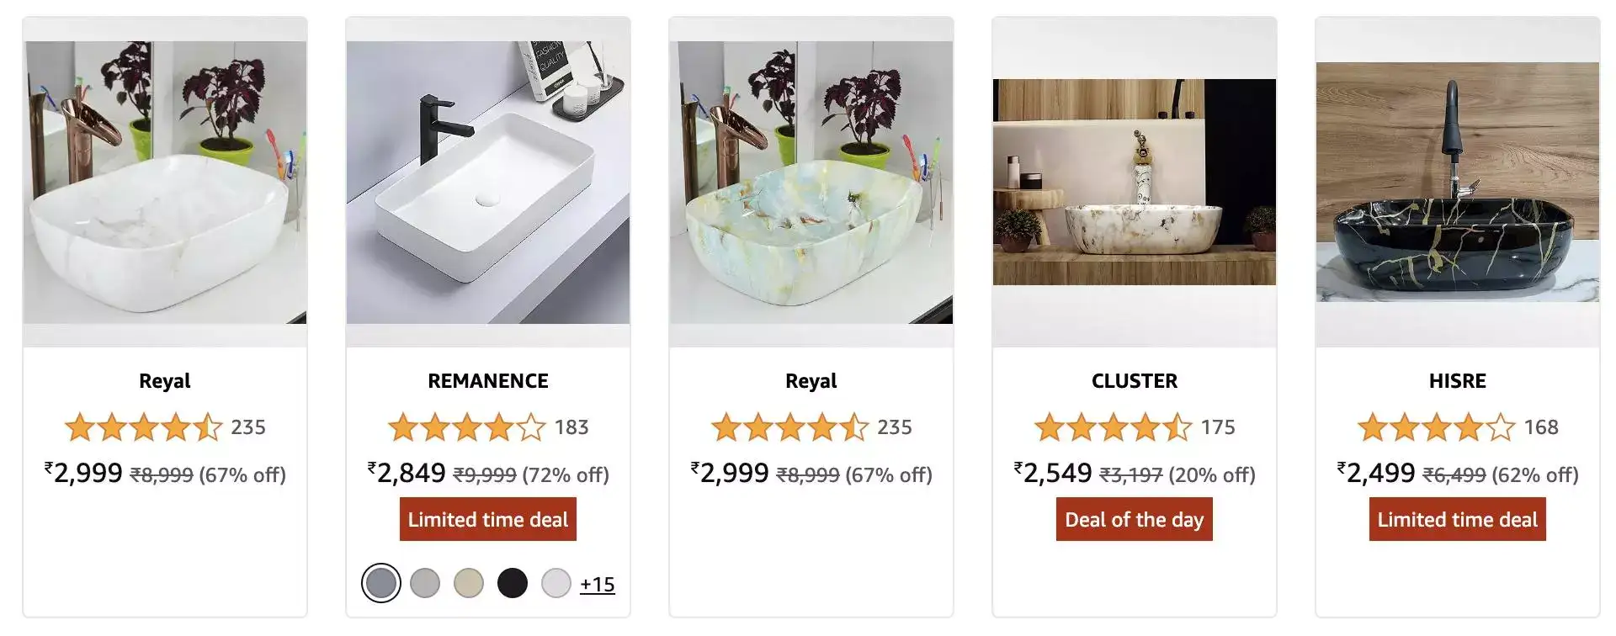
Task: Select the selected gray color swatch
Action: (380, 582)
